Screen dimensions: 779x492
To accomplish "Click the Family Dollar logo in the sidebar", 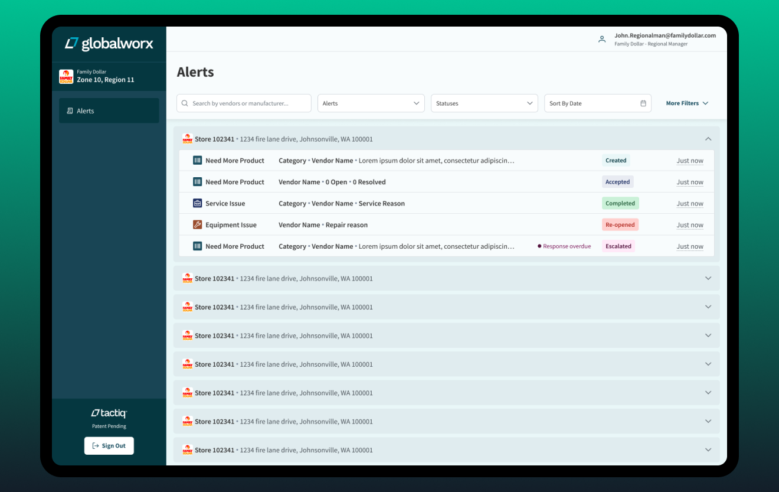I will (66, 76).
